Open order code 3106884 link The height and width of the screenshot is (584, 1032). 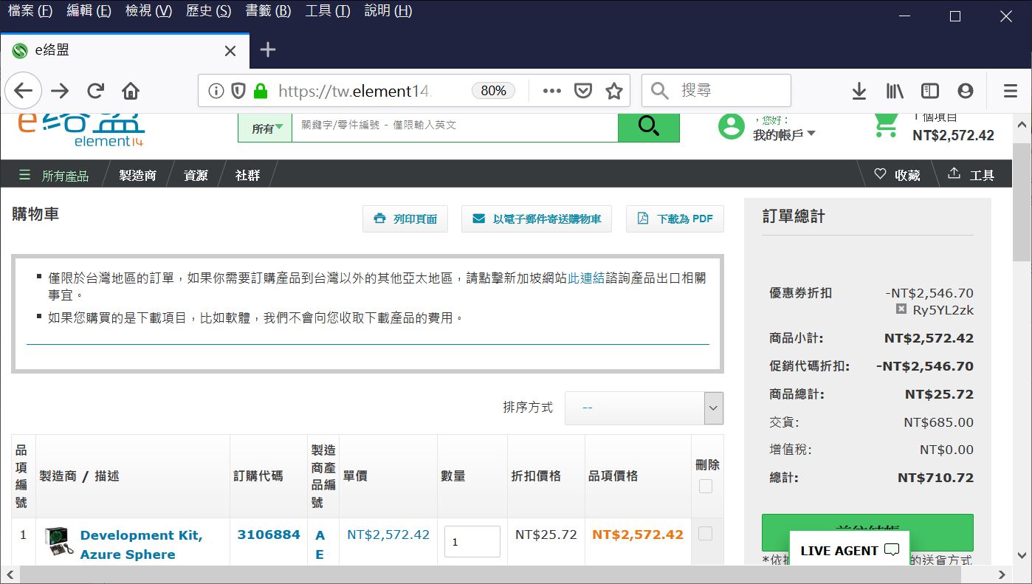point(269,535)
